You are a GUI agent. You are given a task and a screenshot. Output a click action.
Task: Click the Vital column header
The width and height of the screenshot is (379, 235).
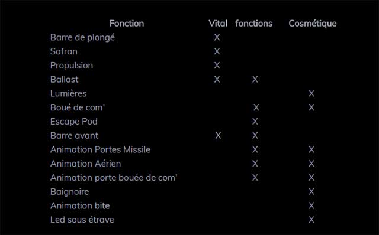coord(218,24)
